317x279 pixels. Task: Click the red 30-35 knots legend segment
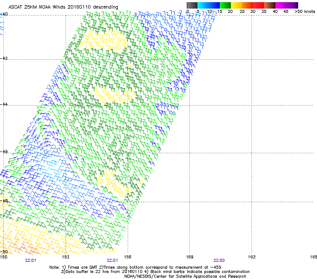coord(259,5)
